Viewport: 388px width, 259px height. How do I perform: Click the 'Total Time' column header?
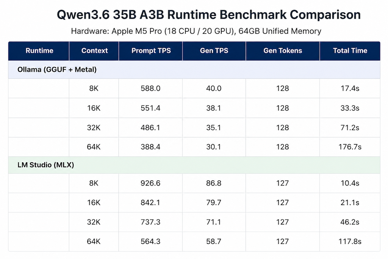click(x=350, y=50)
